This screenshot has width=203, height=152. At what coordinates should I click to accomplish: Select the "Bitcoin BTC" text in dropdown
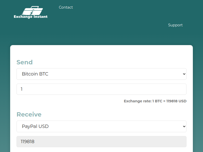pos(35,74)
